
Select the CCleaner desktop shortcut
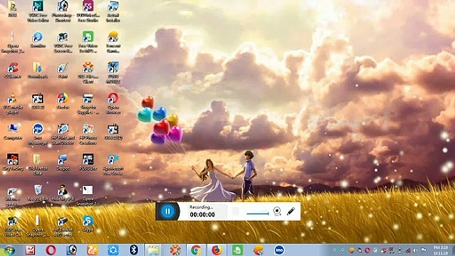[13, 70]
